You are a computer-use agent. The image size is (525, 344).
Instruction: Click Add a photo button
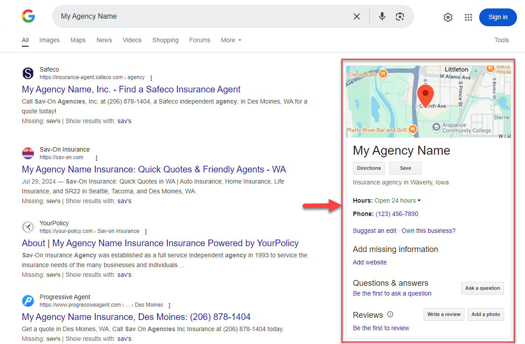(486, 314)
